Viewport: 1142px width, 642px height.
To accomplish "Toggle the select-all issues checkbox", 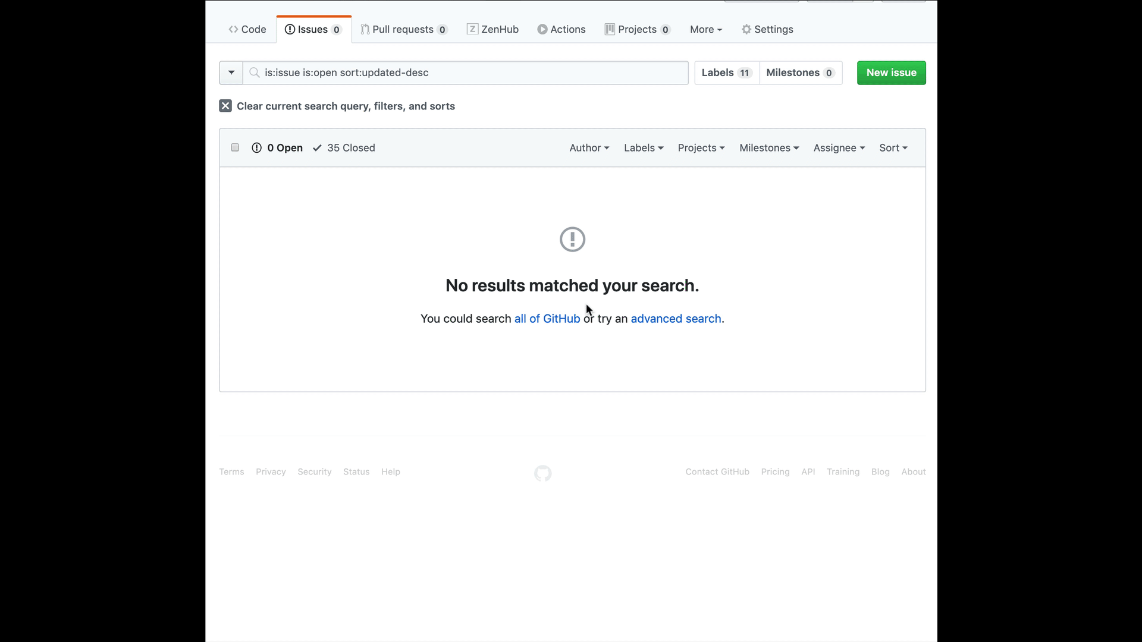I will [235, 147].
